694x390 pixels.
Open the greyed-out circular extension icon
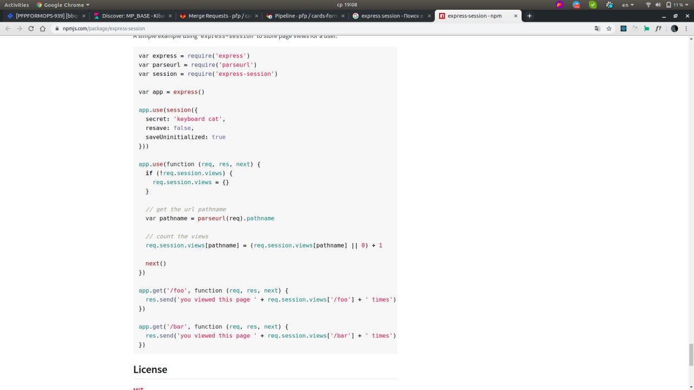635,28
